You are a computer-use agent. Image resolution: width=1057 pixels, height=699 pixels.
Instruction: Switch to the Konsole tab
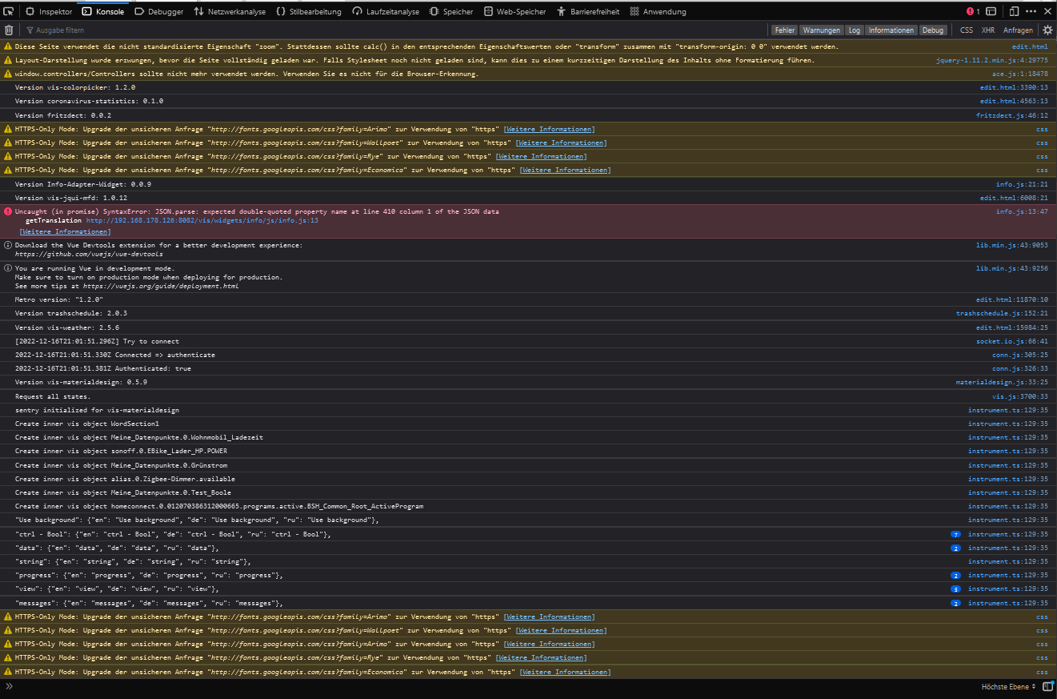[x=103, y=11]
